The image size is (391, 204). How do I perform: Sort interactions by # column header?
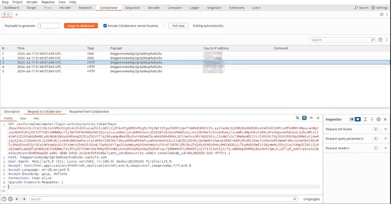coord(8,48)
